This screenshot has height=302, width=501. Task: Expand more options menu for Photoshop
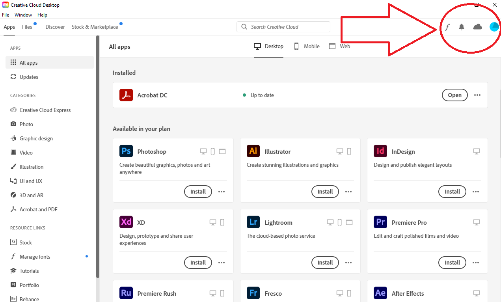pos(222,192)
